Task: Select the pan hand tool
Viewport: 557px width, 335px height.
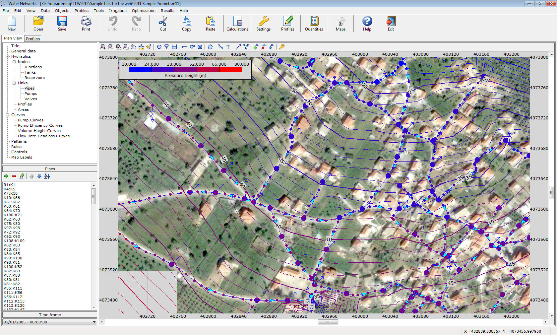Action: point(133,47)
